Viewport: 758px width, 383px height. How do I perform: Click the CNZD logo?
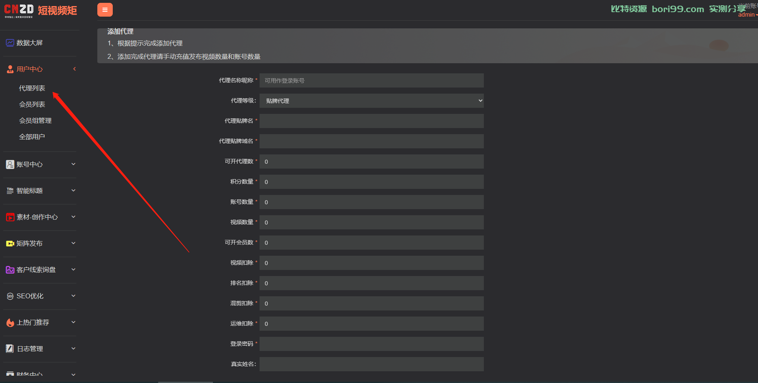(x=19, y=11)
